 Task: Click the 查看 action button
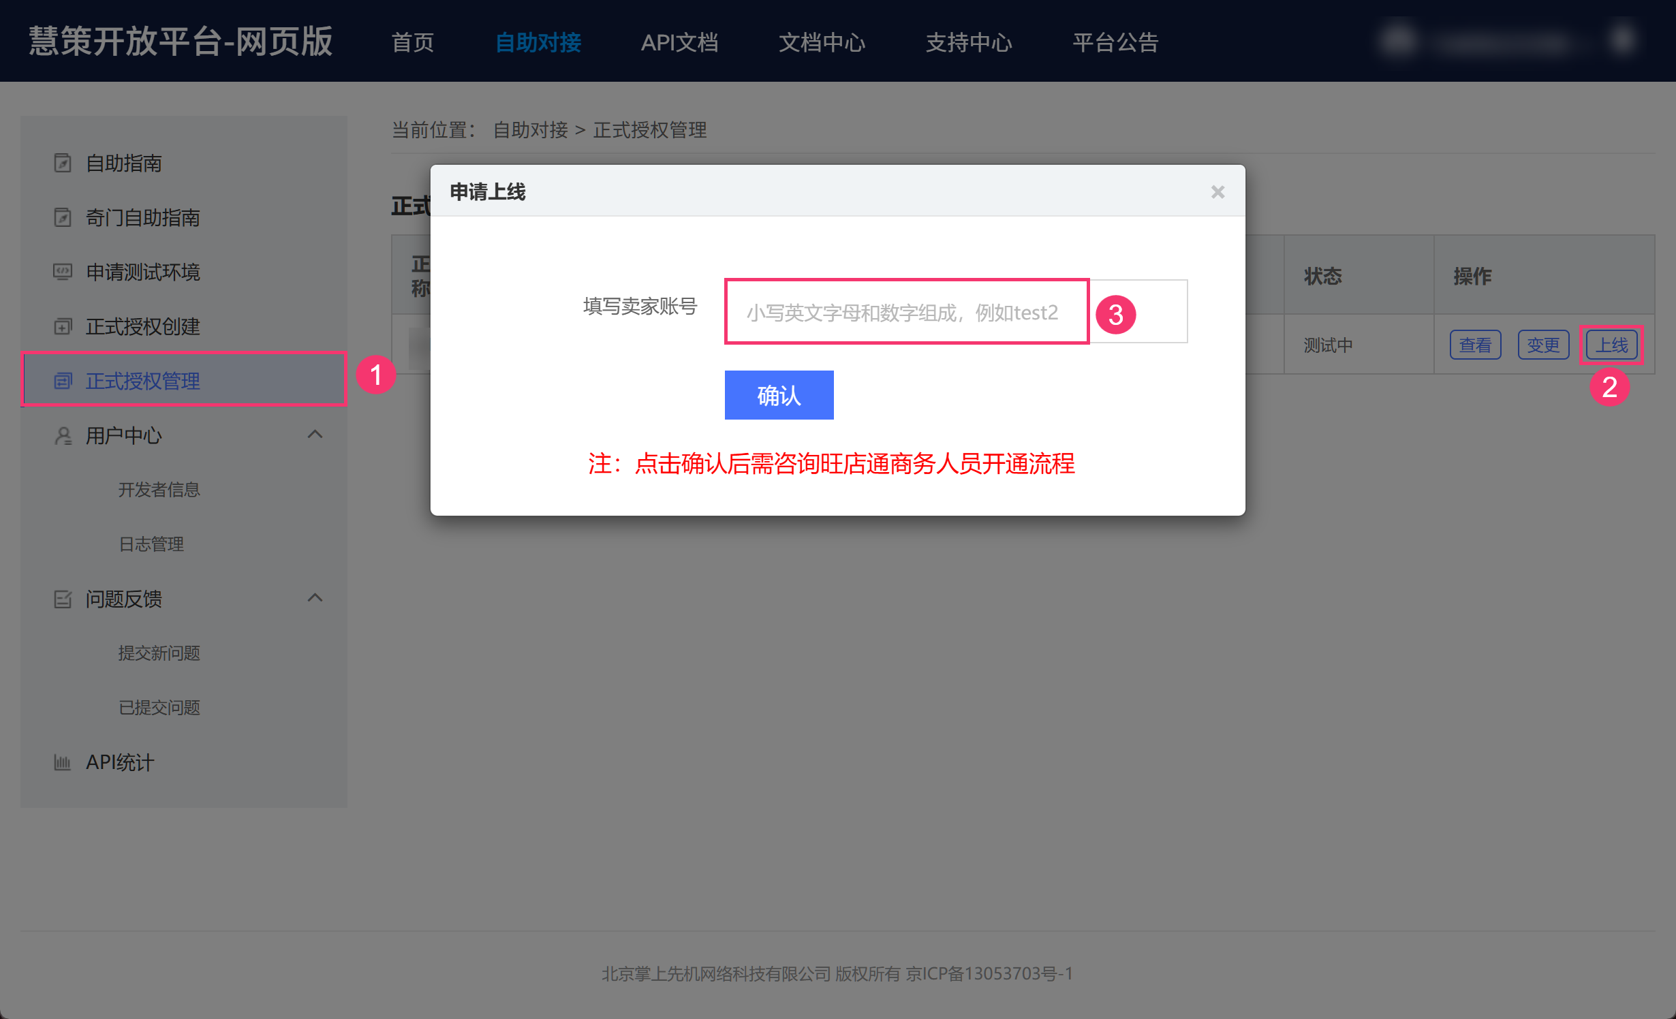pyautogui.click(x=1475, y=345)
